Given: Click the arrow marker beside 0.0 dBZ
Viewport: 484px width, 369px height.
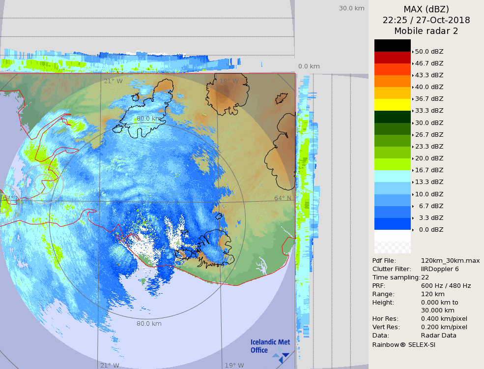Looking at the screenshot, I should [413, 230].
